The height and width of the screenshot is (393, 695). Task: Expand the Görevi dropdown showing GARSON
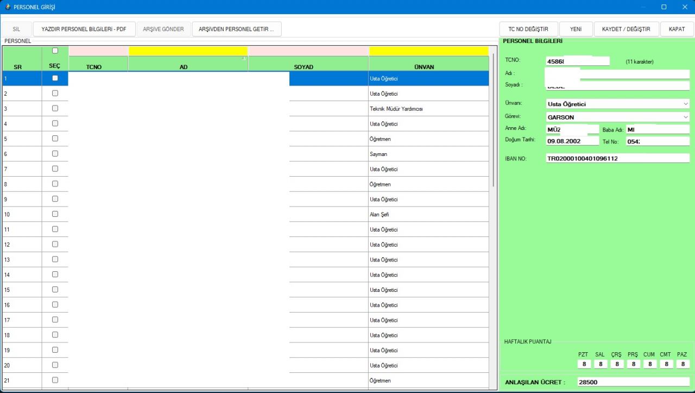pos(685,117)
